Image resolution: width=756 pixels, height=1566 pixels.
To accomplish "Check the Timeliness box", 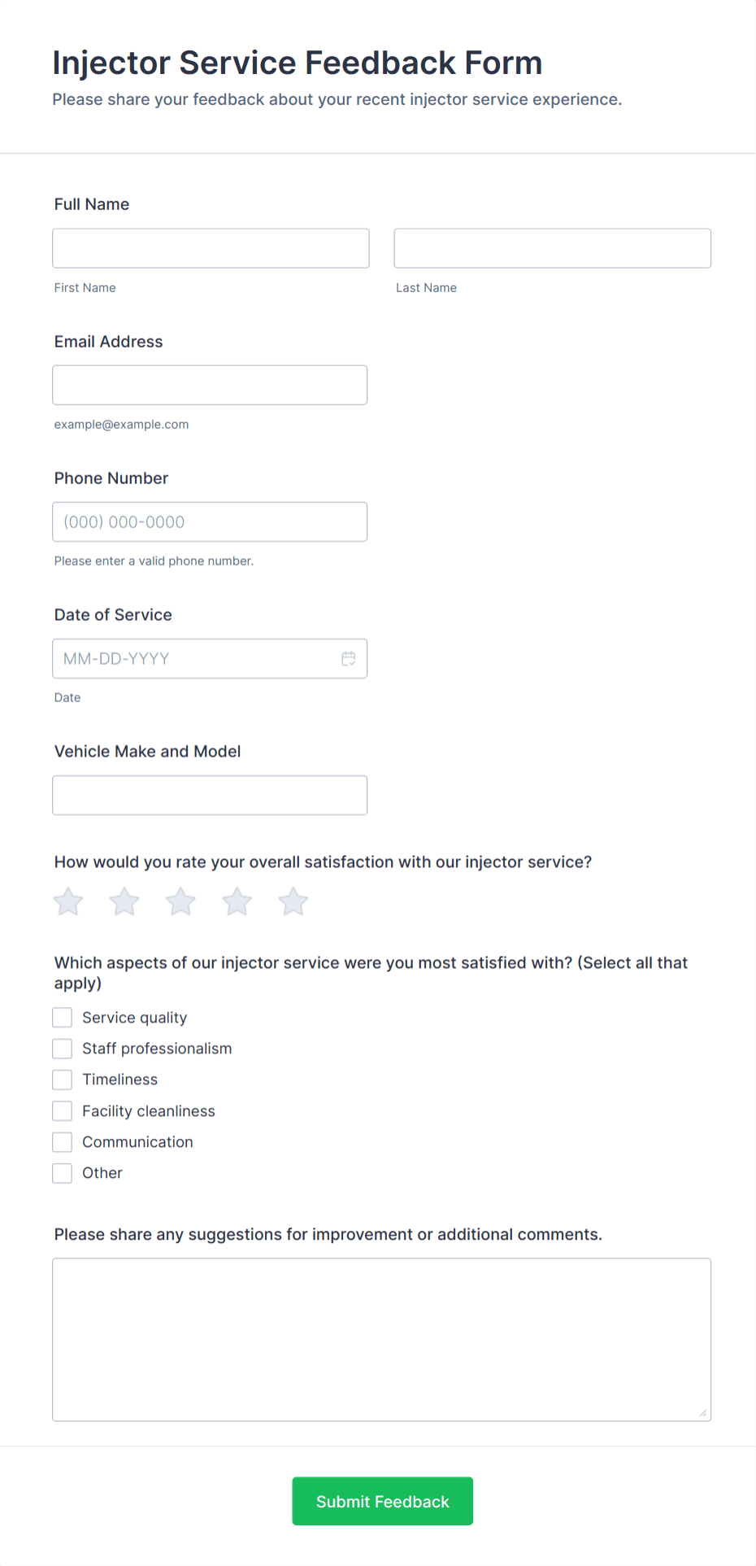I will pos(62,1079).
